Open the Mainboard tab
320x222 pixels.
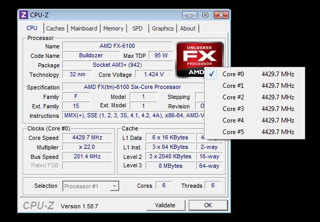84,28
